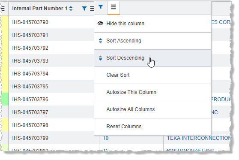
Task: Select Autosize This Column
Action: tap(152, 92)
